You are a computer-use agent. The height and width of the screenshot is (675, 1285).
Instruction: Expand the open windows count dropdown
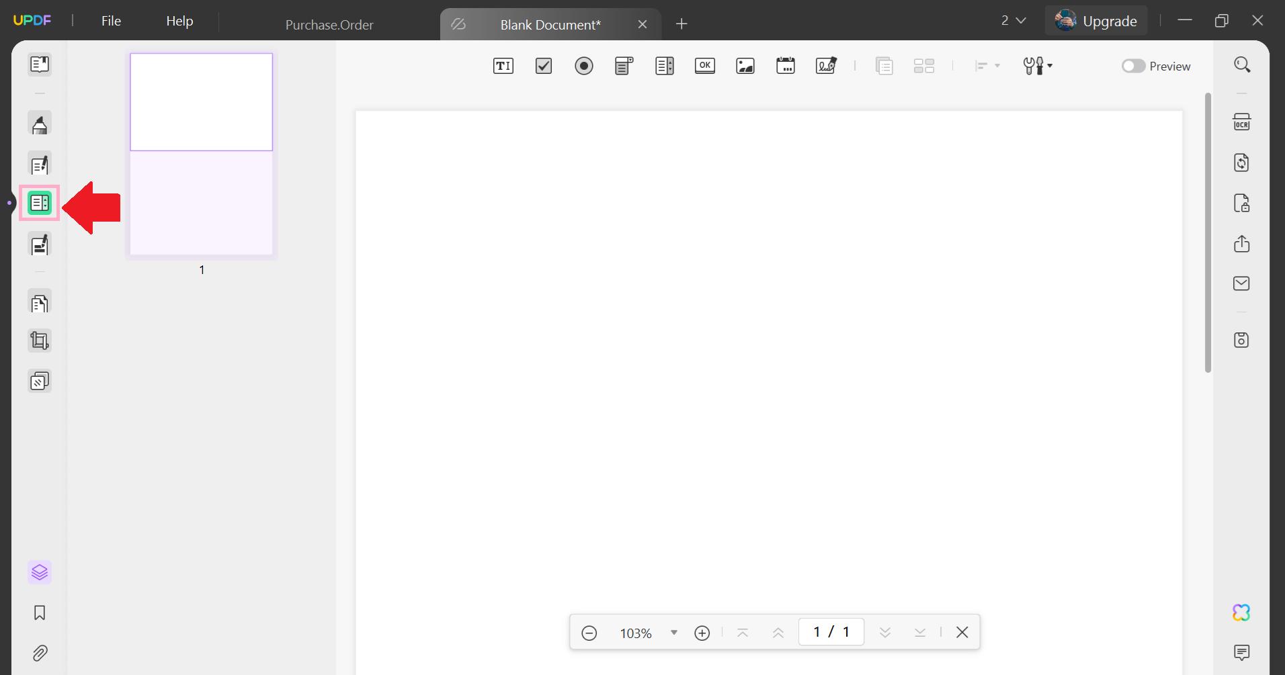[1013, 21]
